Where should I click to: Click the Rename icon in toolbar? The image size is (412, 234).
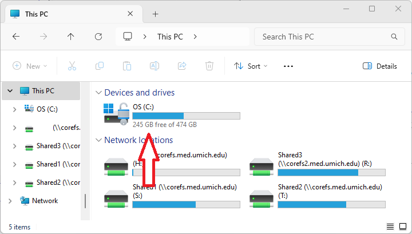[154, 66]
